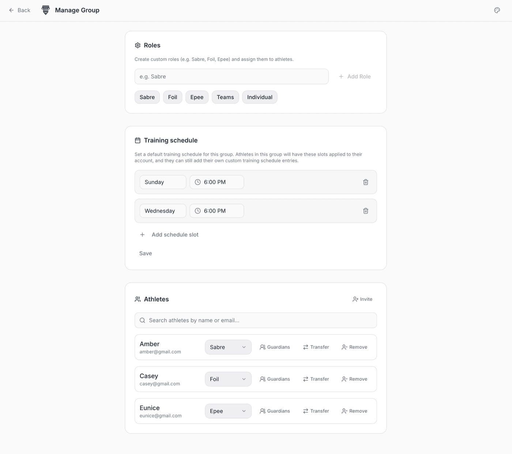Viewport: 512px width, 454px height.
Task: Select the Teams role chip
Action: tap(225, 97)
